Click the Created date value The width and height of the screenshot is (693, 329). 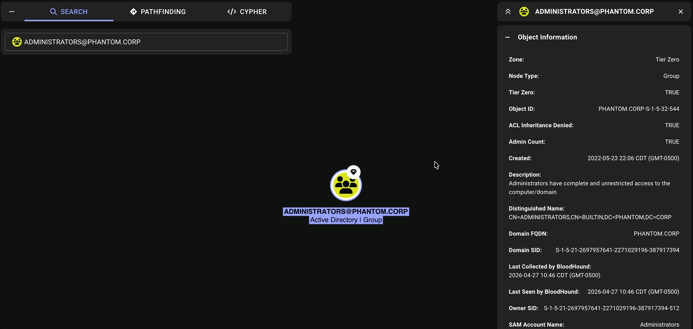coord(633,158)
